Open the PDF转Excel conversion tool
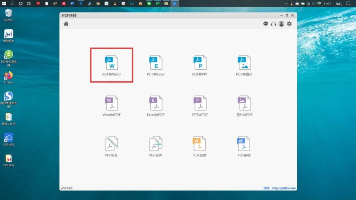356x200 pixels. click(x=156, y=65)
